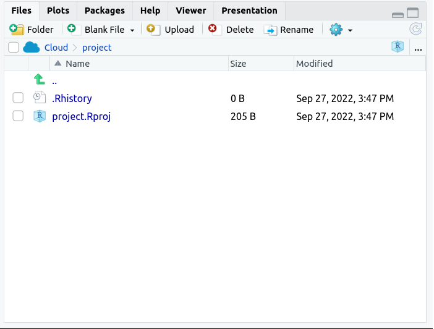Image resolution: width=434 pixels, height=329 pixels.
Task: Click the blue Cloud home icon
Action: (x=32, y=48)
